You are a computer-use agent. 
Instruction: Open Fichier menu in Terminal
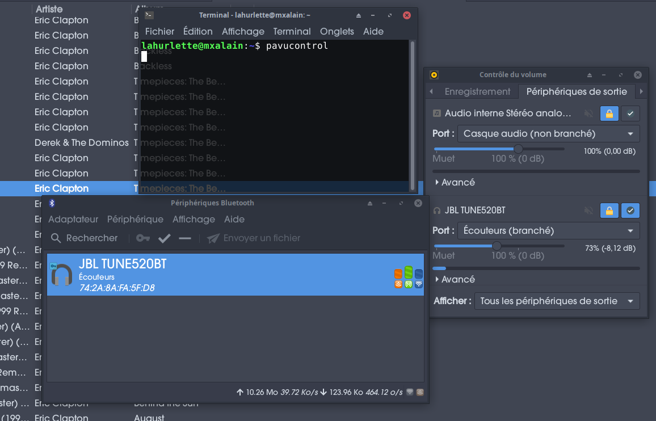[159, 31]
